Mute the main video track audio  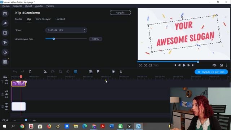6,107
